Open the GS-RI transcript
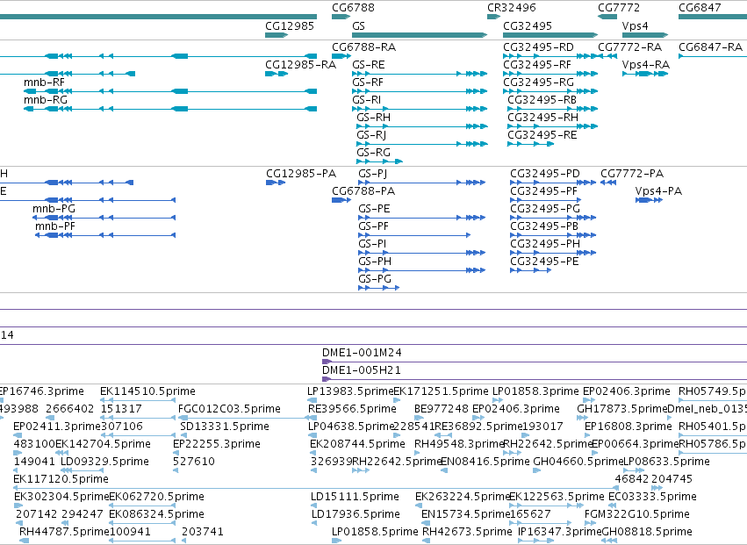The width and height of the screenshot is (747, 545). 420,109
